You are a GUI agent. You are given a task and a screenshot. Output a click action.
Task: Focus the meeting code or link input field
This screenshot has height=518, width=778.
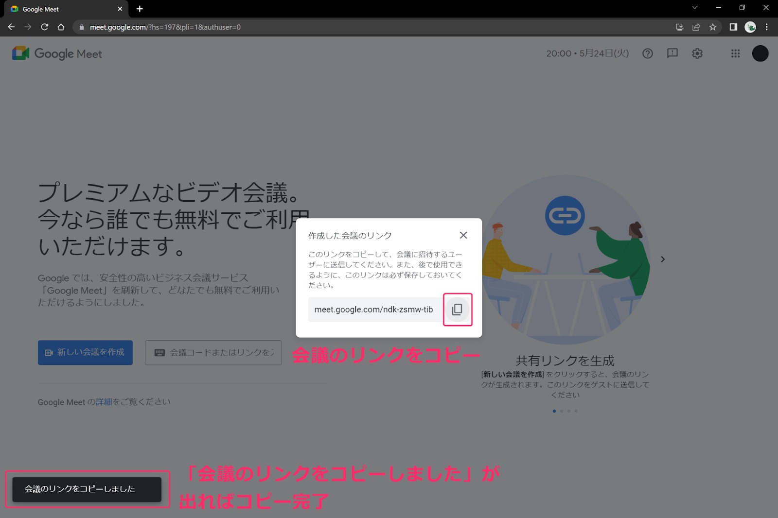[x=213, y=352]
